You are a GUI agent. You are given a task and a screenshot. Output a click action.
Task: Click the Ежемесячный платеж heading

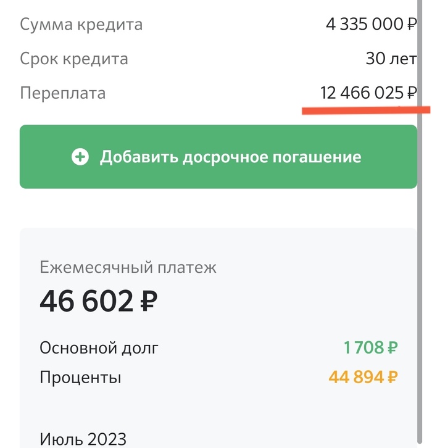point(128,267)
